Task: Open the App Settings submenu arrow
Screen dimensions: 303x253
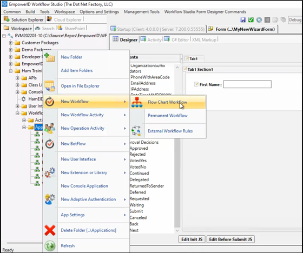Action: click(x=125, y=215)
